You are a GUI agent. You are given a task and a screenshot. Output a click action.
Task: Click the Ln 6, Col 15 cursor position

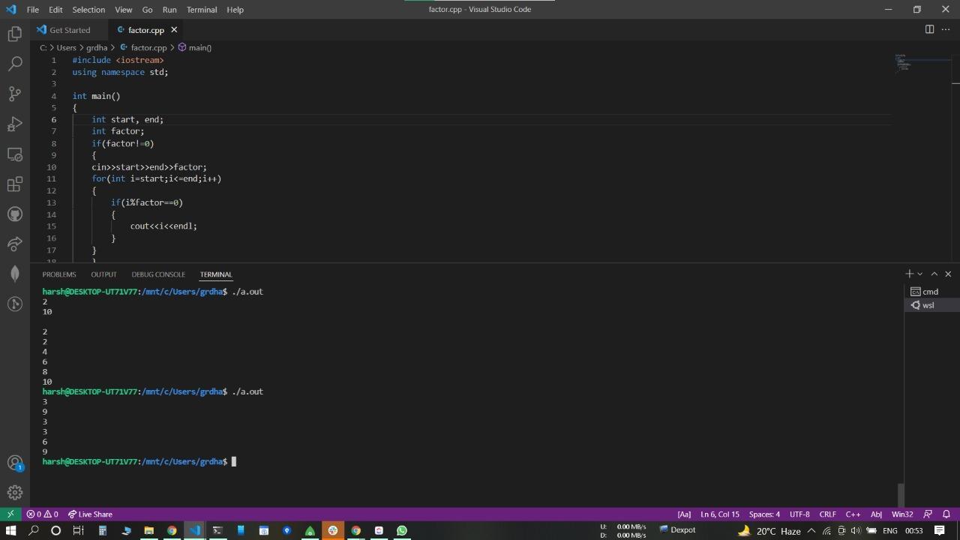click(x=720, y=514)
